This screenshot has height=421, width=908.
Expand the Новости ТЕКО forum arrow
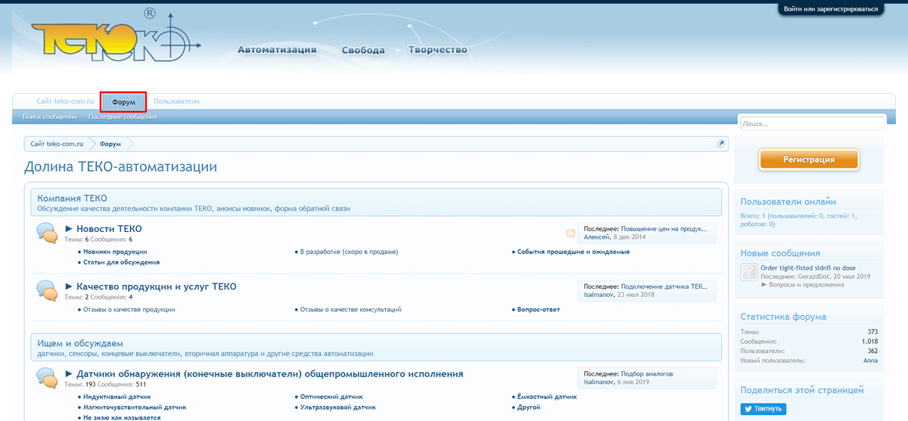69,229
